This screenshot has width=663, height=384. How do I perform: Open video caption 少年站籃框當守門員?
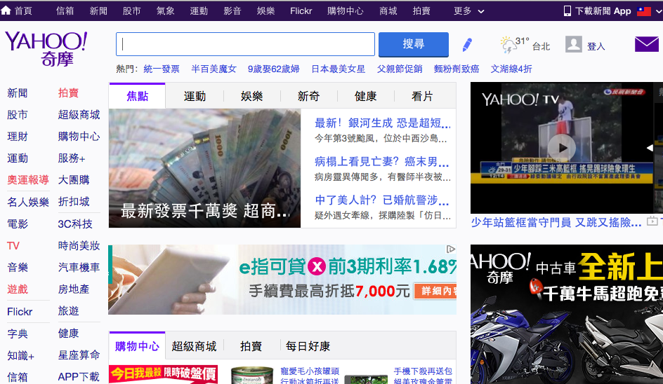(x=556, y=222)
